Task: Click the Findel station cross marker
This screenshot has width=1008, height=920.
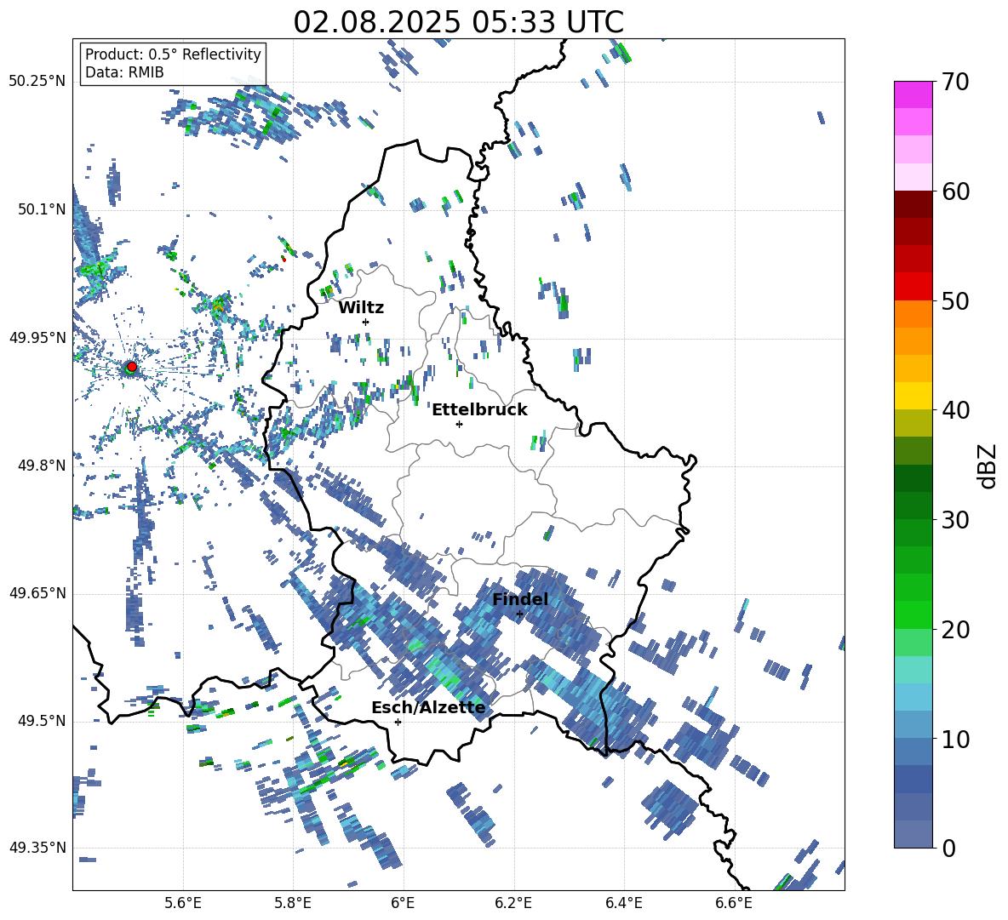Action: (x=520, y=614)
